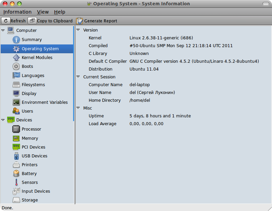Open the Processor entry
The width and height of the screenshot is (272, 211).
pyautogui.click(x=31, y=129)
